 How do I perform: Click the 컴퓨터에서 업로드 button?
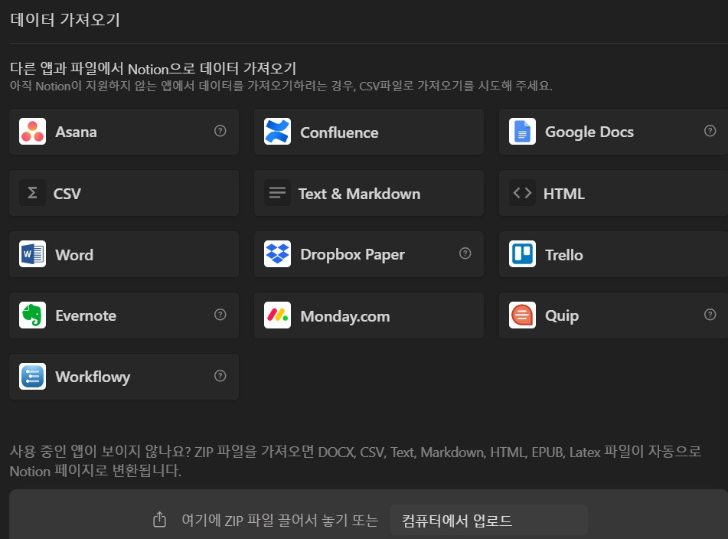[x=489, y=521]
